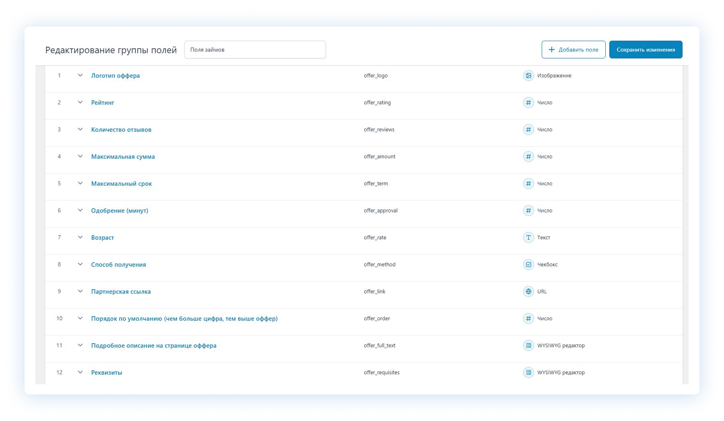Click the text type icon in Возраст row
The width and height of the screenshot is (724, 421).
[x=528, y=238]
